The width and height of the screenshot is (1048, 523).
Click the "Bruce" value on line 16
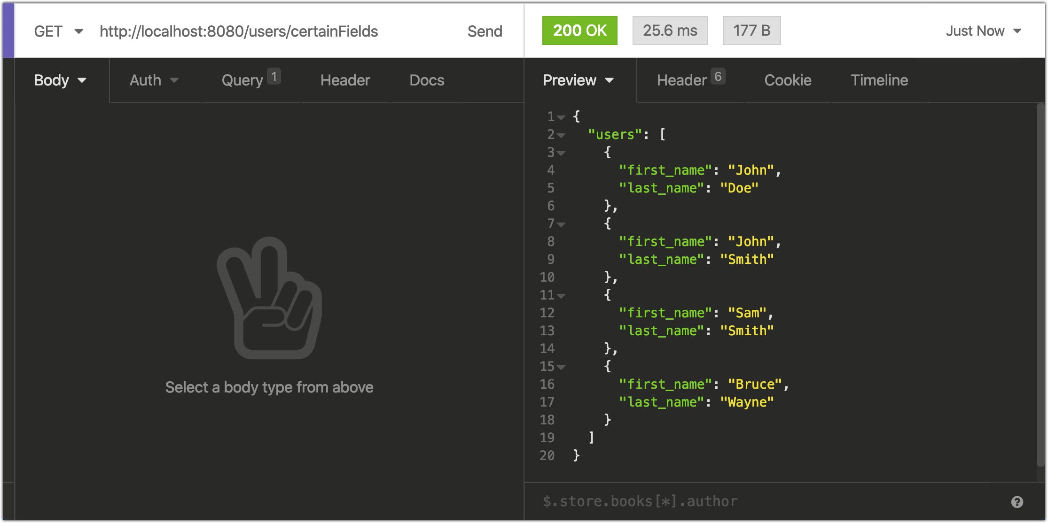[x=755, y=384]
